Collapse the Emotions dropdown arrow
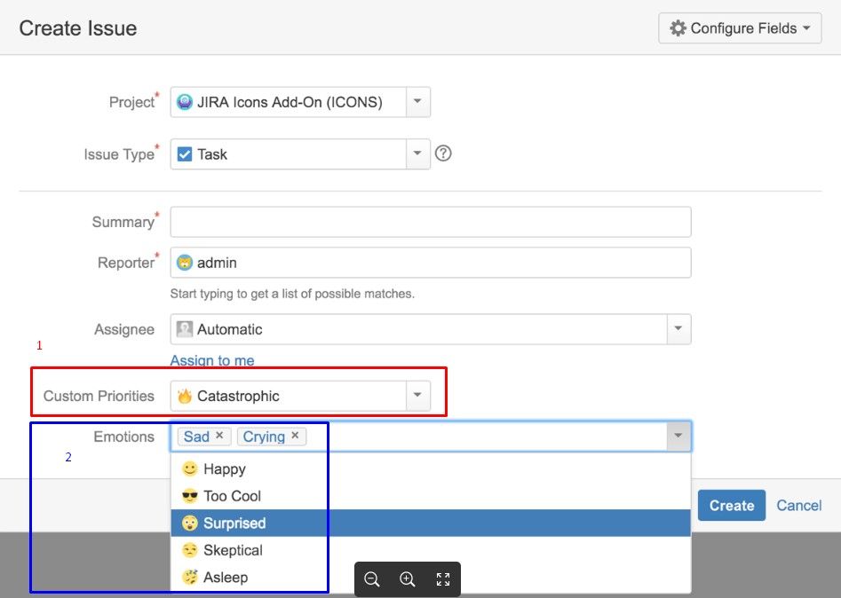 click(678, 436)
